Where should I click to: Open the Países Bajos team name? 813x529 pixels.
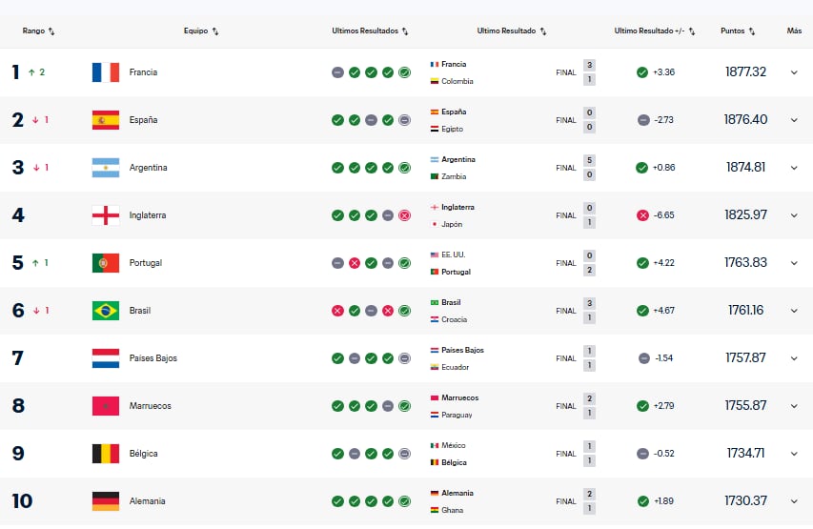pos(152,358)
